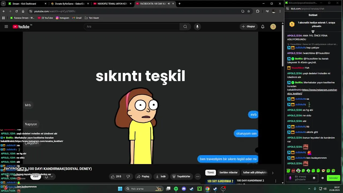Activate voice search microphone on YouTube
The image size is (343, 193).
click(197, 27)
